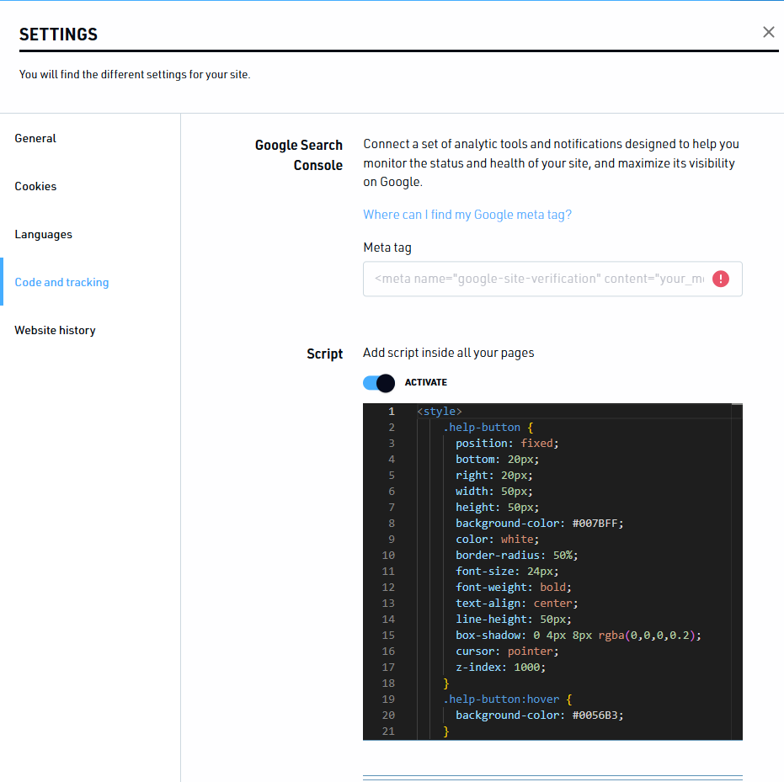Click the '.help-button:hover {' code line
The image size is (784, 782).
tap(508, 699)
